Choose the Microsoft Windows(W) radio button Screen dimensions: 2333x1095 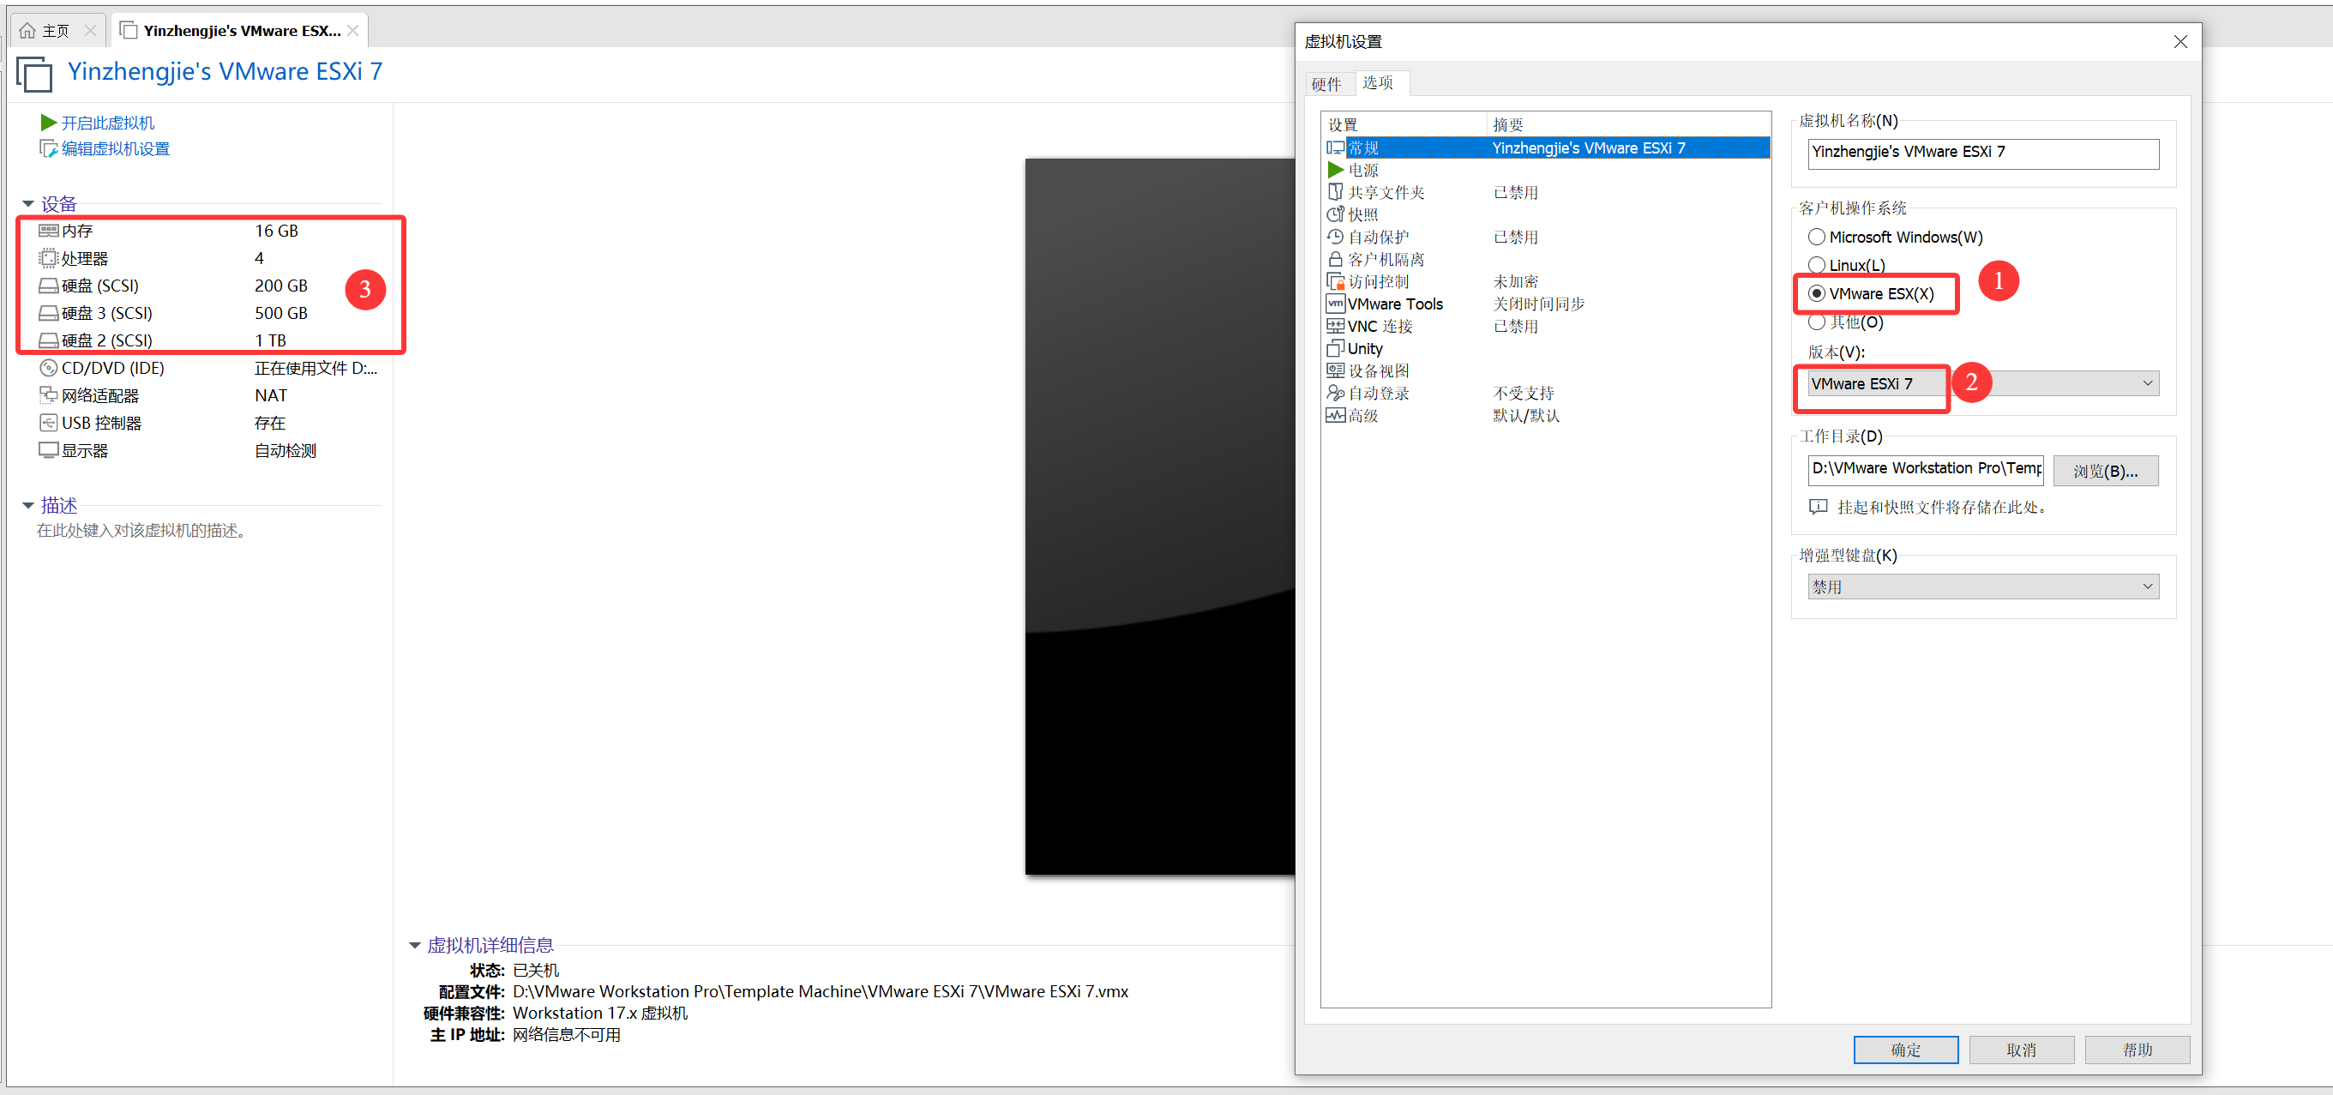click(x=1816, y=238)
